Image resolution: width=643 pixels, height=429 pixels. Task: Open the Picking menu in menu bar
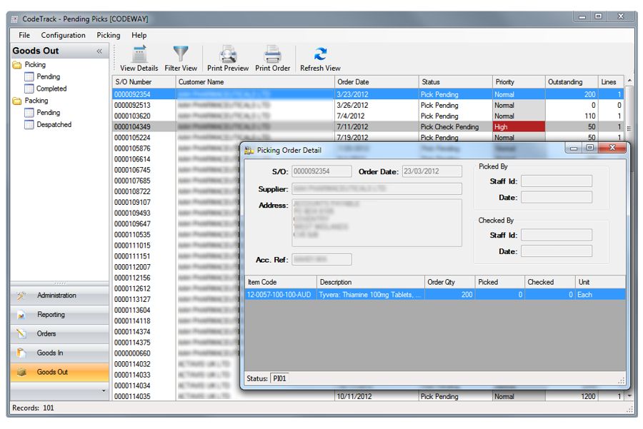(109, 35)
